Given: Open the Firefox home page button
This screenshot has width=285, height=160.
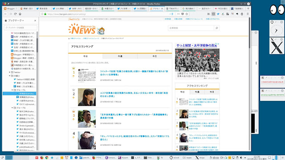Looking at the screenshot, I should (x=20, y=14).
